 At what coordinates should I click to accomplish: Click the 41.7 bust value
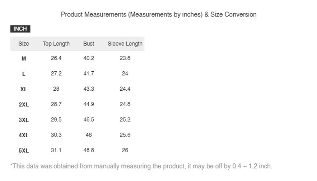(x=89, y=73)
